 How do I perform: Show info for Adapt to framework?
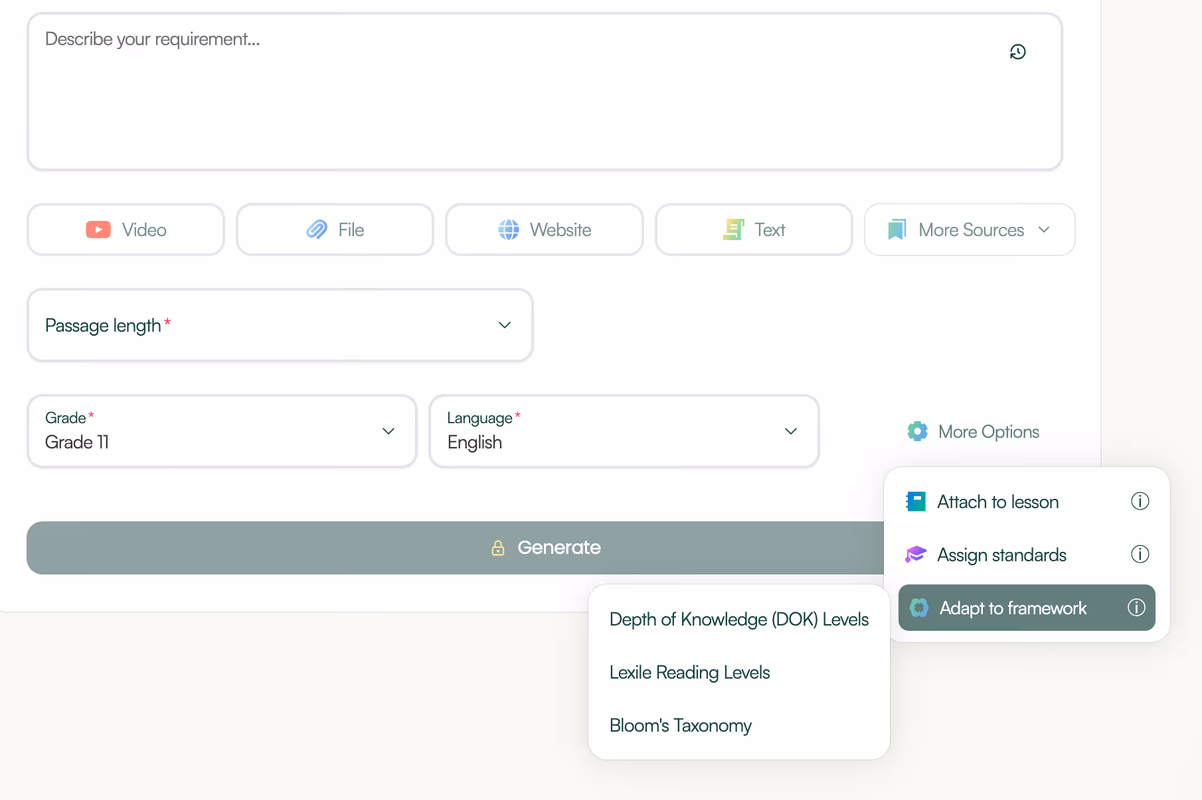click(x=1136, y=607)
